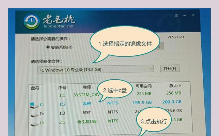219x136 pixels.
Task: Click the 总大小 column header
Action: coord(175,85)
